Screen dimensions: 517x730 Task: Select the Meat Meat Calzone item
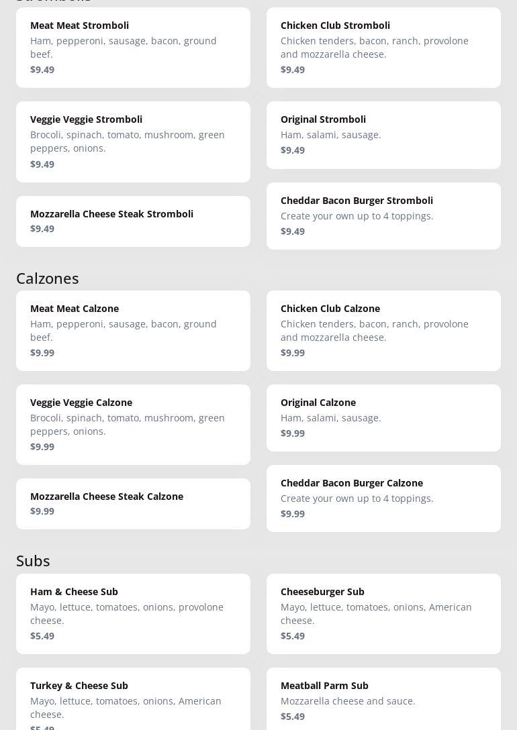tap(133, 331)
